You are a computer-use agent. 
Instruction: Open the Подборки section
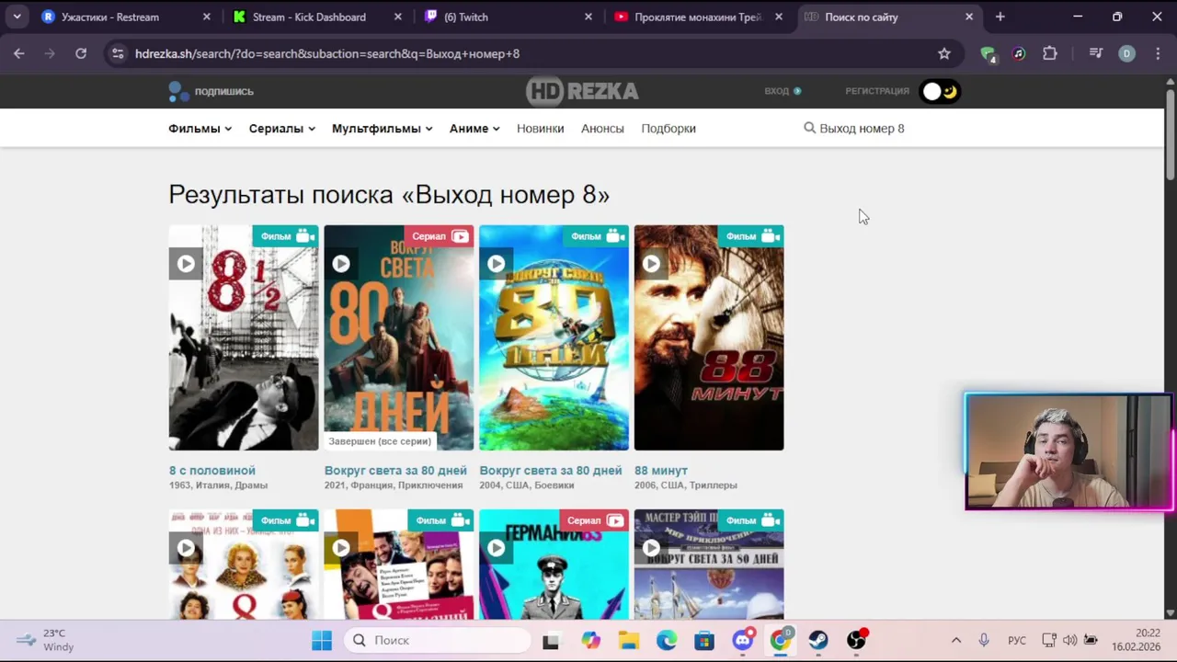(668, 129)
